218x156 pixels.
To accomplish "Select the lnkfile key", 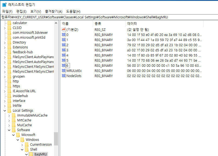I will coord(17,105).
